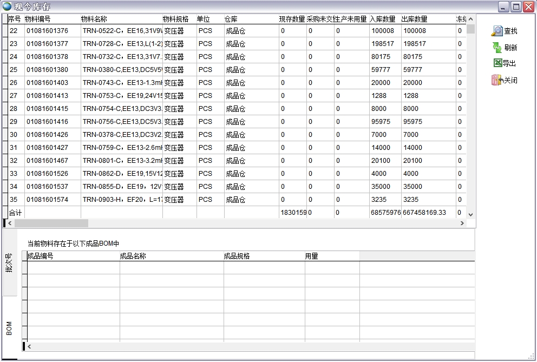This screenshot has height=362, width=537.
Task: Maximize the 现今库存 window
Action: [x=516, y=6]
